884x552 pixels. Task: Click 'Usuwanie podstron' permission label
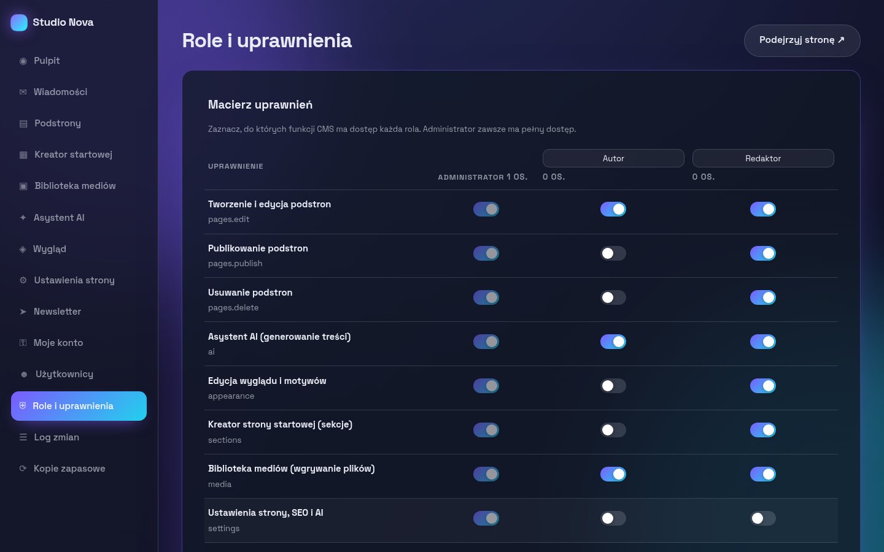pos(250,293)
